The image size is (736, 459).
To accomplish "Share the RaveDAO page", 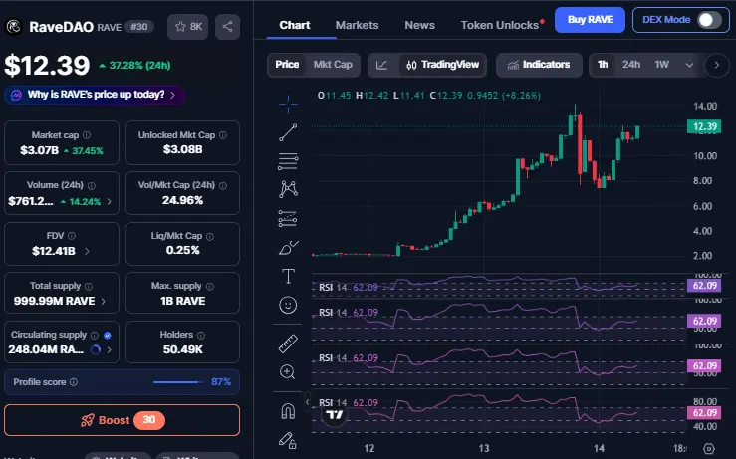I will pos(227,27).
